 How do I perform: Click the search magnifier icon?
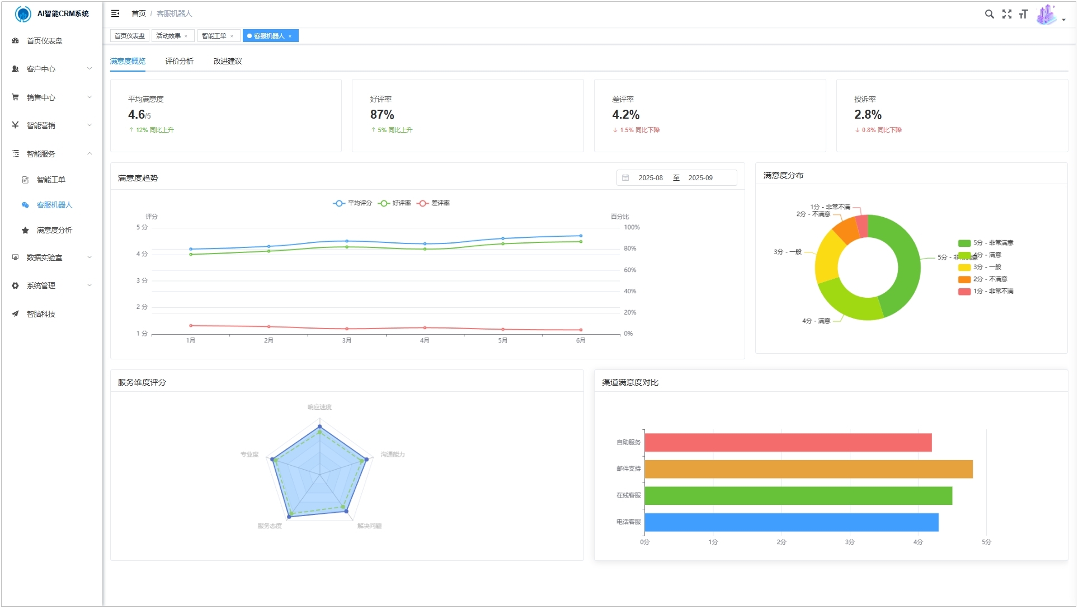989,14
